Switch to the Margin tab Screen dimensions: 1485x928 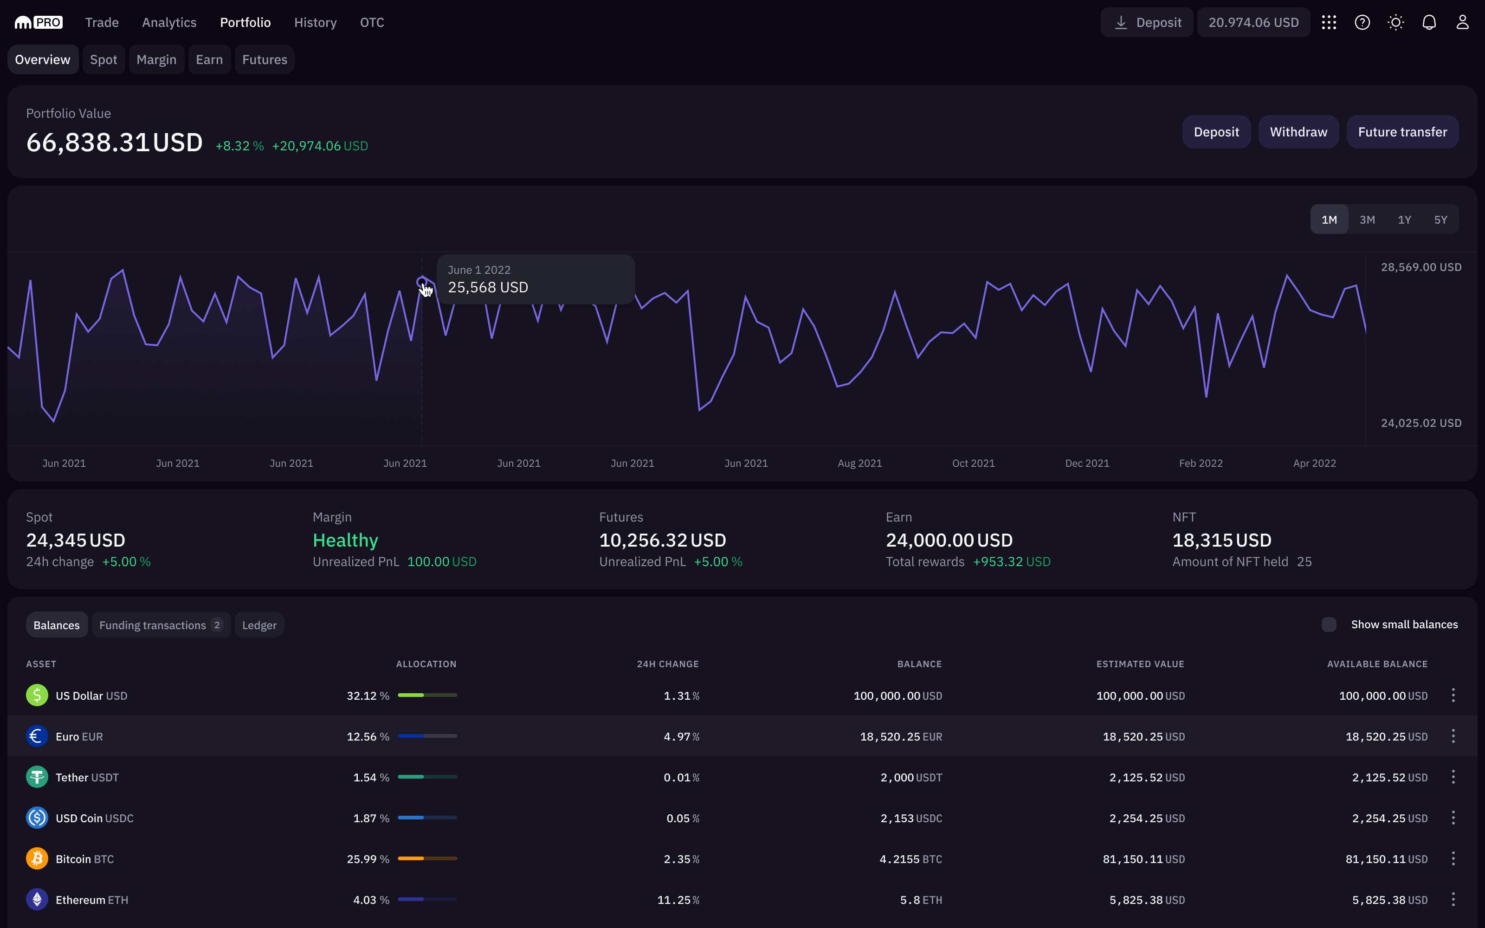point(156,59)
